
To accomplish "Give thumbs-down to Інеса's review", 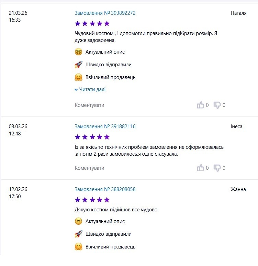I will click(x=217, y=168).
